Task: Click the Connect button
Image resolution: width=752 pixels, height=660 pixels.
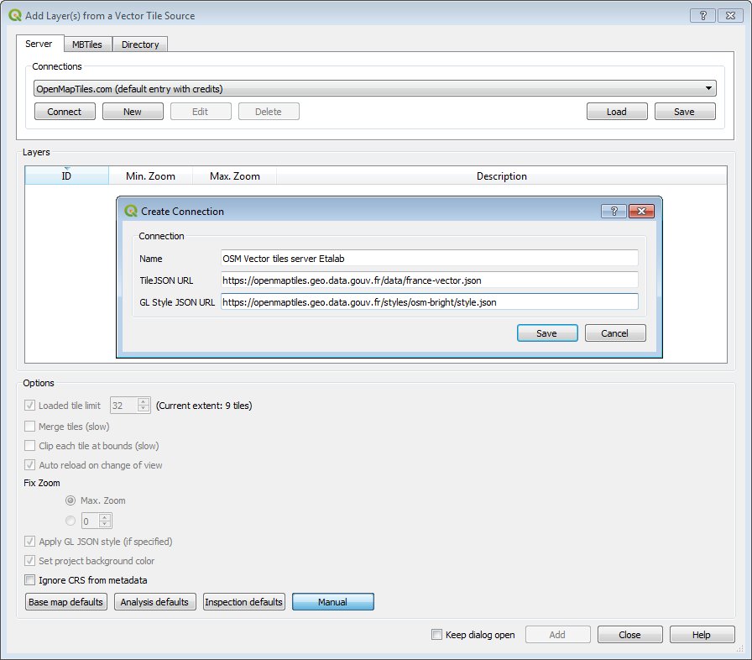Action: 65,112
